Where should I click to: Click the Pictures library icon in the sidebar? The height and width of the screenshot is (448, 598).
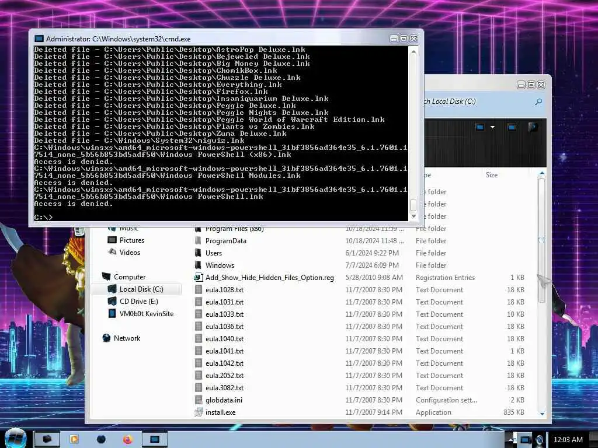point(112,240)
